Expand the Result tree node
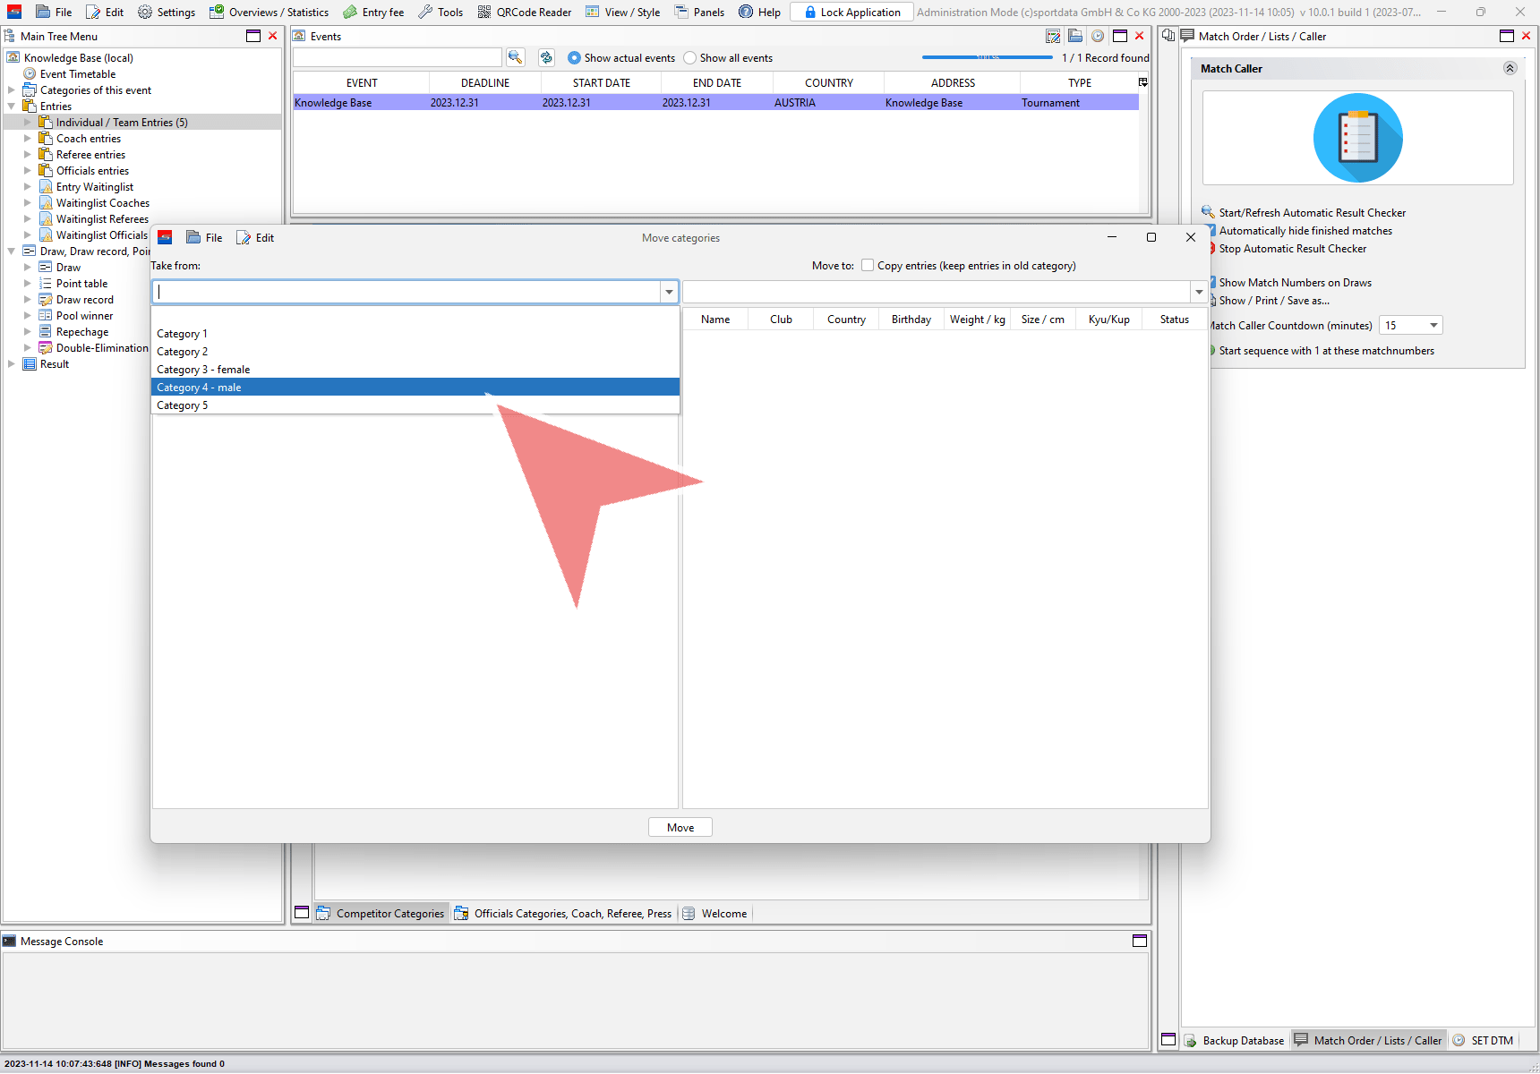 pos(12,364)
